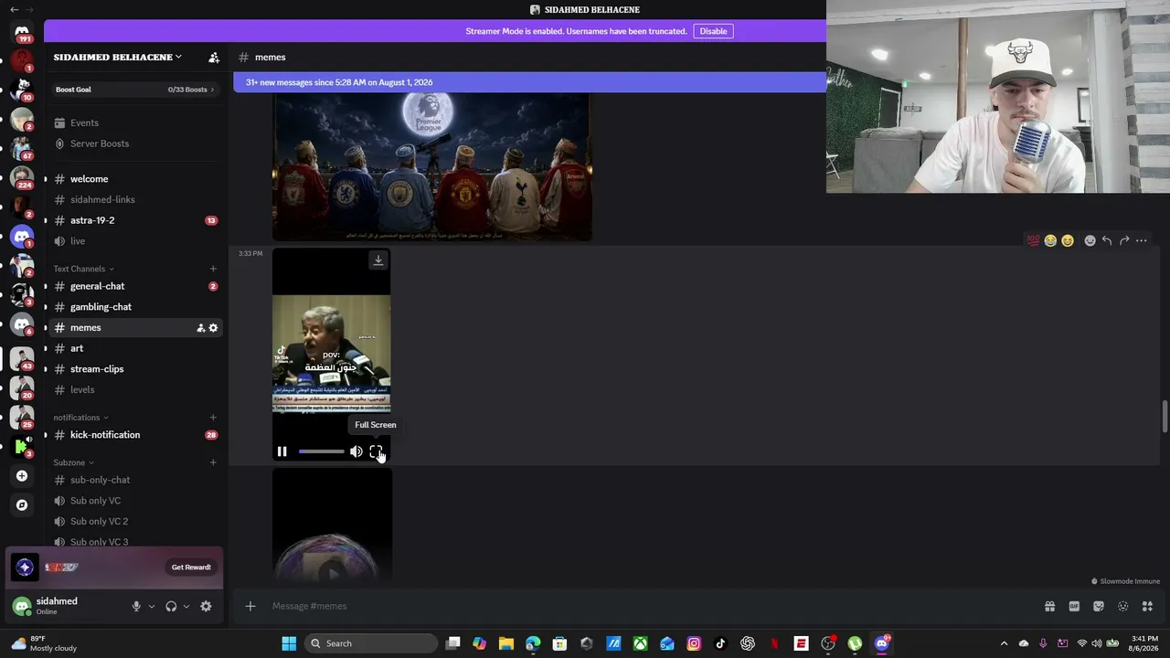Enter full screen for the video
The image size is (1170, 658).
coord(376,451)
